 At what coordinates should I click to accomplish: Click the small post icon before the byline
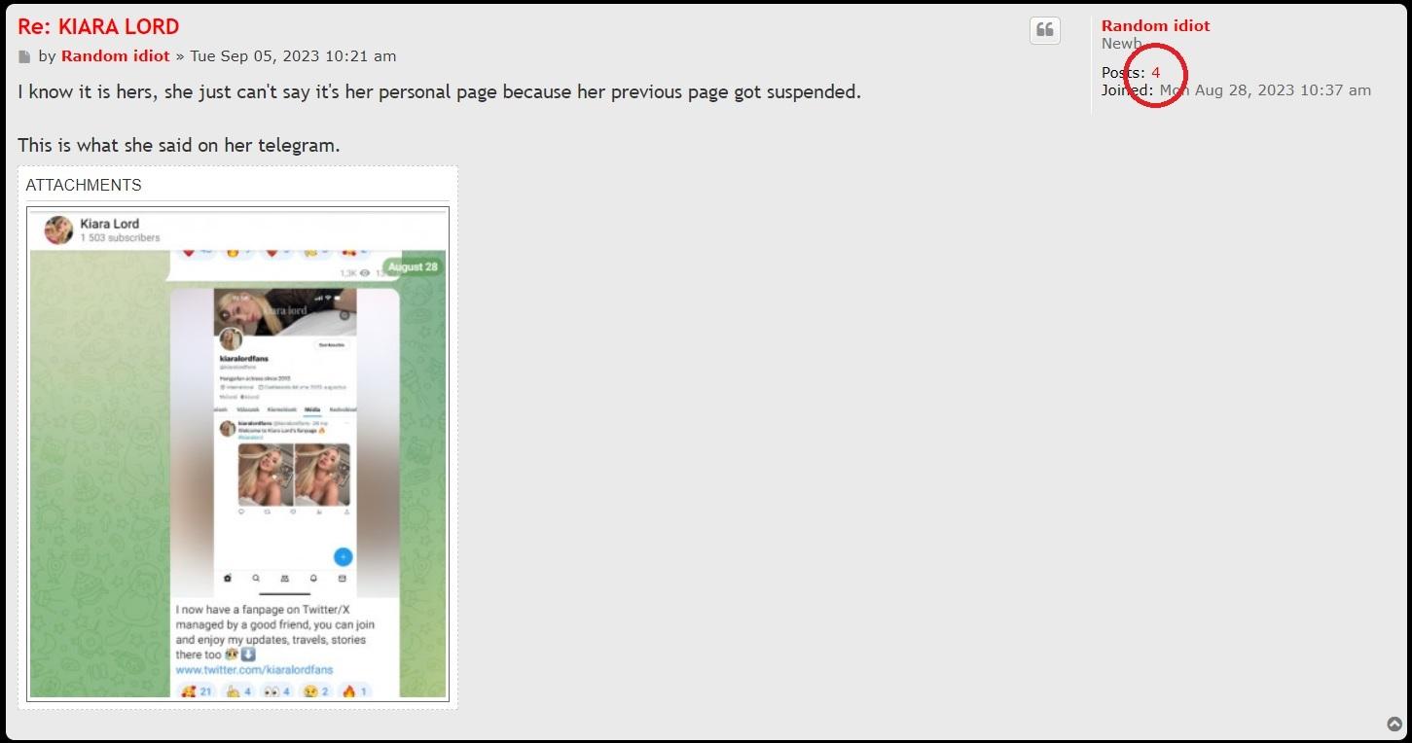point(24,56)
